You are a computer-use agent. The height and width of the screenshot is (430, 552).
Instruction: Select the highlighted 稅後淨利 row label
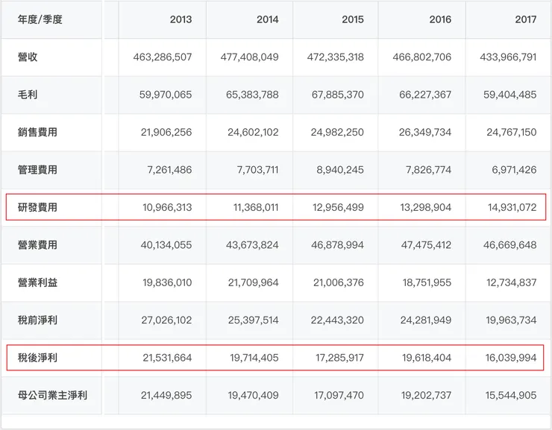[x=37, y=358]
